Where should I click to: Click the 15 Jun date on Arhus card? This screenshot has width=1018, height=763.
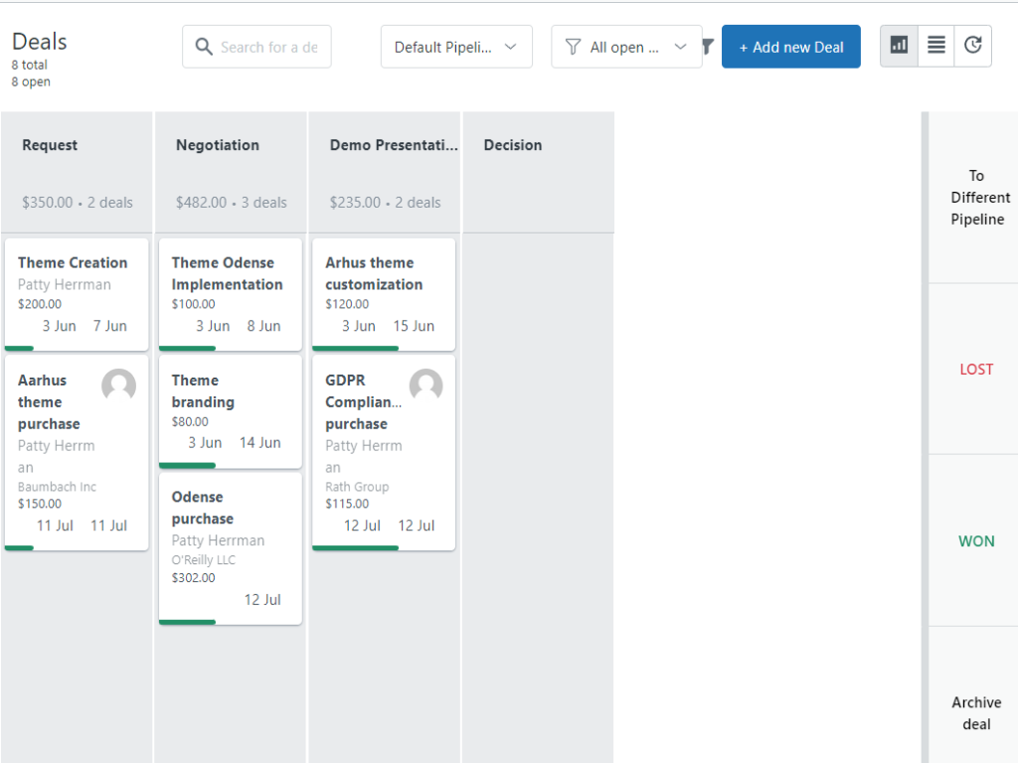(414, 326)
